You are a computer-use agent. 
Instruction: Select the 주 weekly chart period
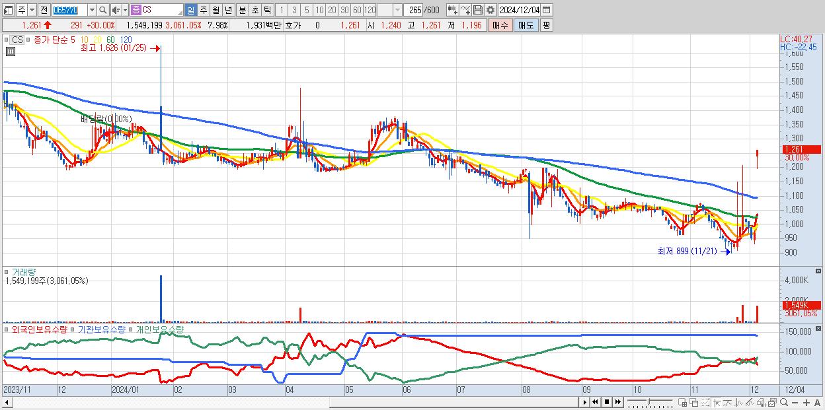pyautogui.click(x=204, y=10)
